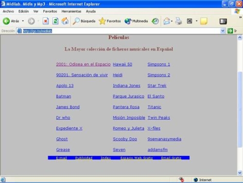Open Favoritos star panel
Screen dimensions: 243x183
[x=110, y=21]
